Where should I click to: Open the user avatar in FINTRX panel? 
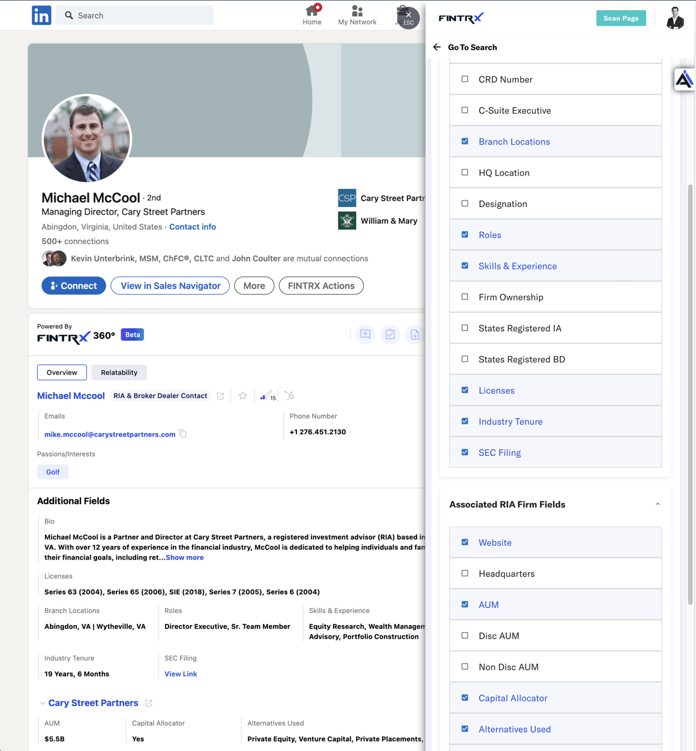coord(675,18)
